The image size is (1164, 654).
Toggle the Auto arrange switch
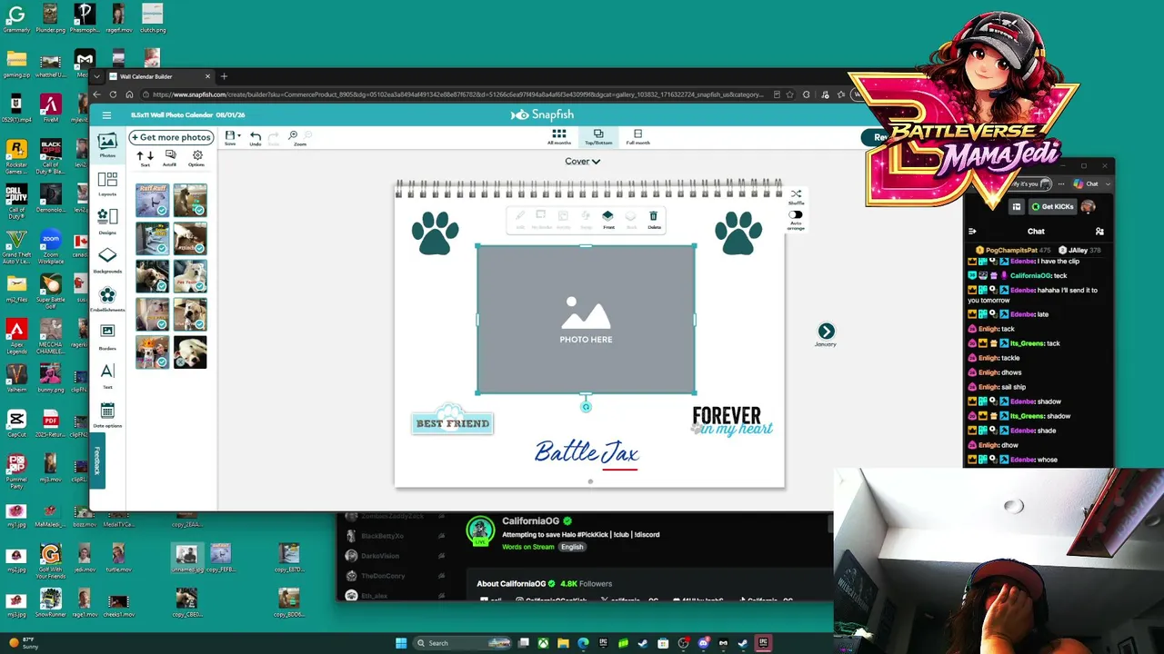pyautogui.click(x=796, y=215)
